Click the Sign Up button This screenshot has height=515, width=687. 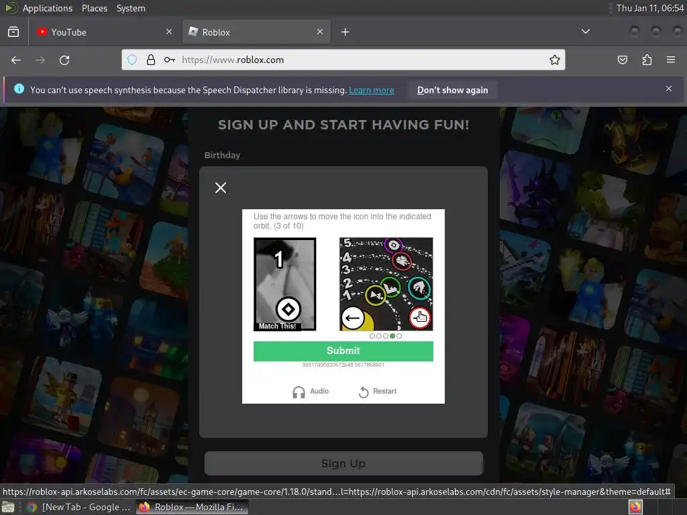pyautogui.click(x=343, y=463)
